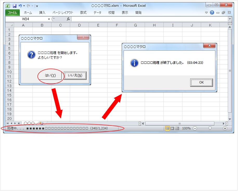The height and width of the screenshot is (191, 238).
Task: Click the status bar progress text 処理中
Action: 57,128
